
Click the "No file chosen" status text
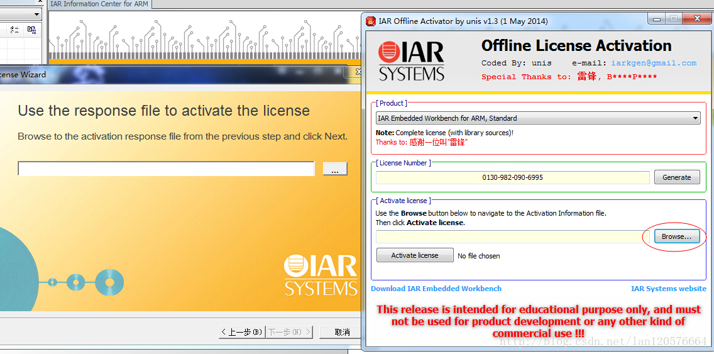pyautogui.click(x=478, y=256)
